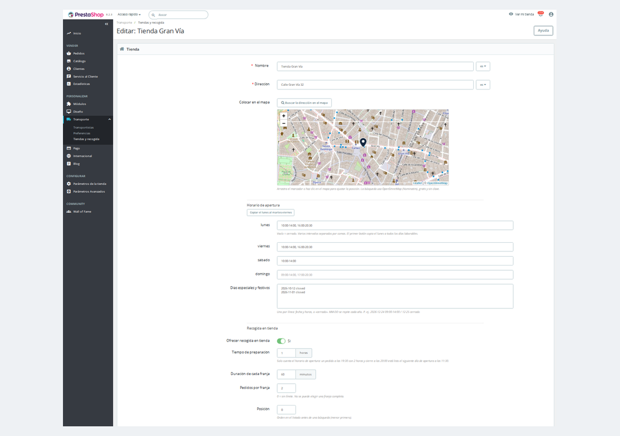620x436 pixels.
Task: Open language dropdown beside Nombre field
Action: tap(483, 66)
